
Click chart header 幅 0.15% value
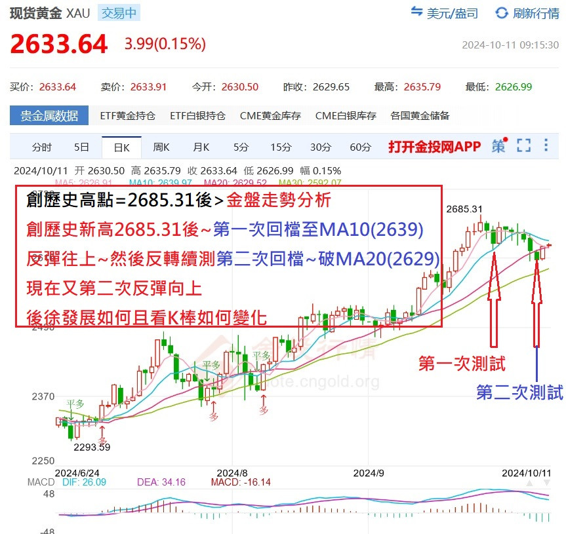[320, 170]
